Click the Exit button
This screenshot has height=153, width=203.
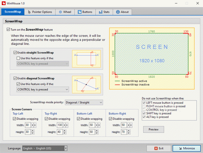pos(159,148)
